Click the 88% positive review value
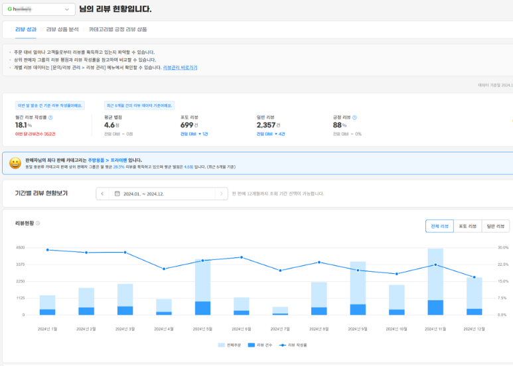Viewport: 513px width, 366px height. pos(339,125)
